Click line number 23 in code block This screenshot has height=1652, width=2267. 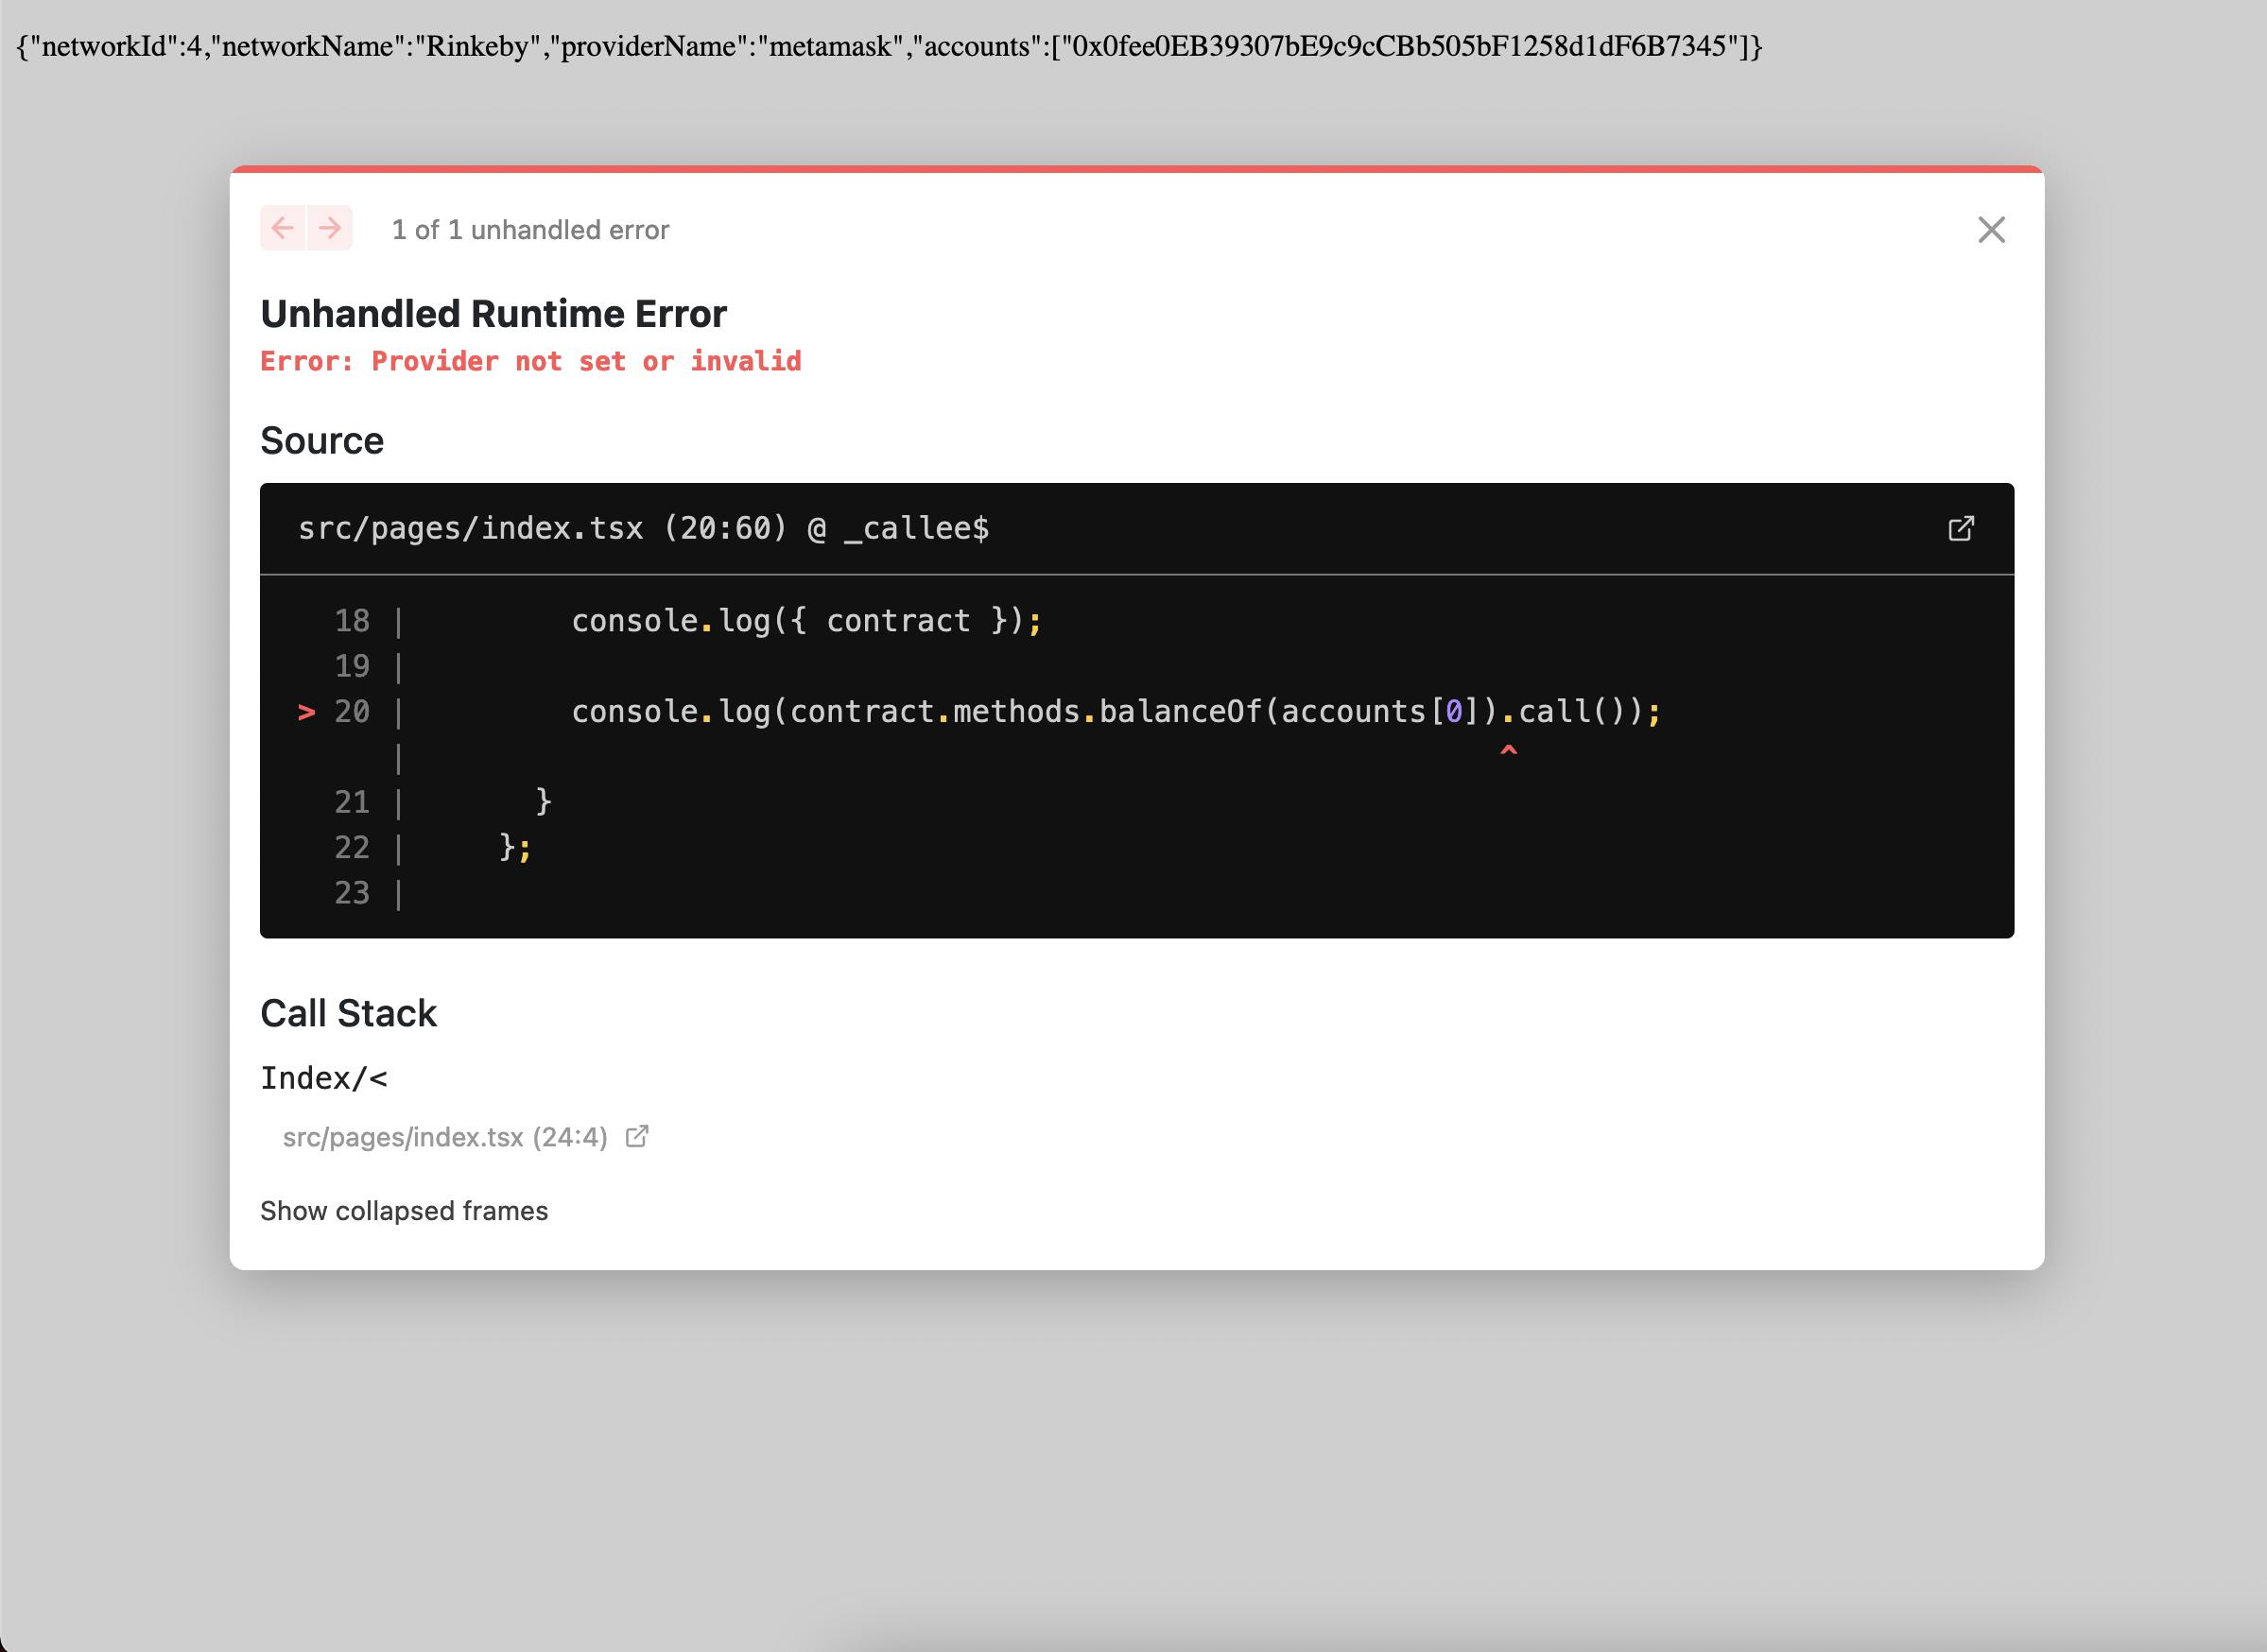click(x=353, y=893)
